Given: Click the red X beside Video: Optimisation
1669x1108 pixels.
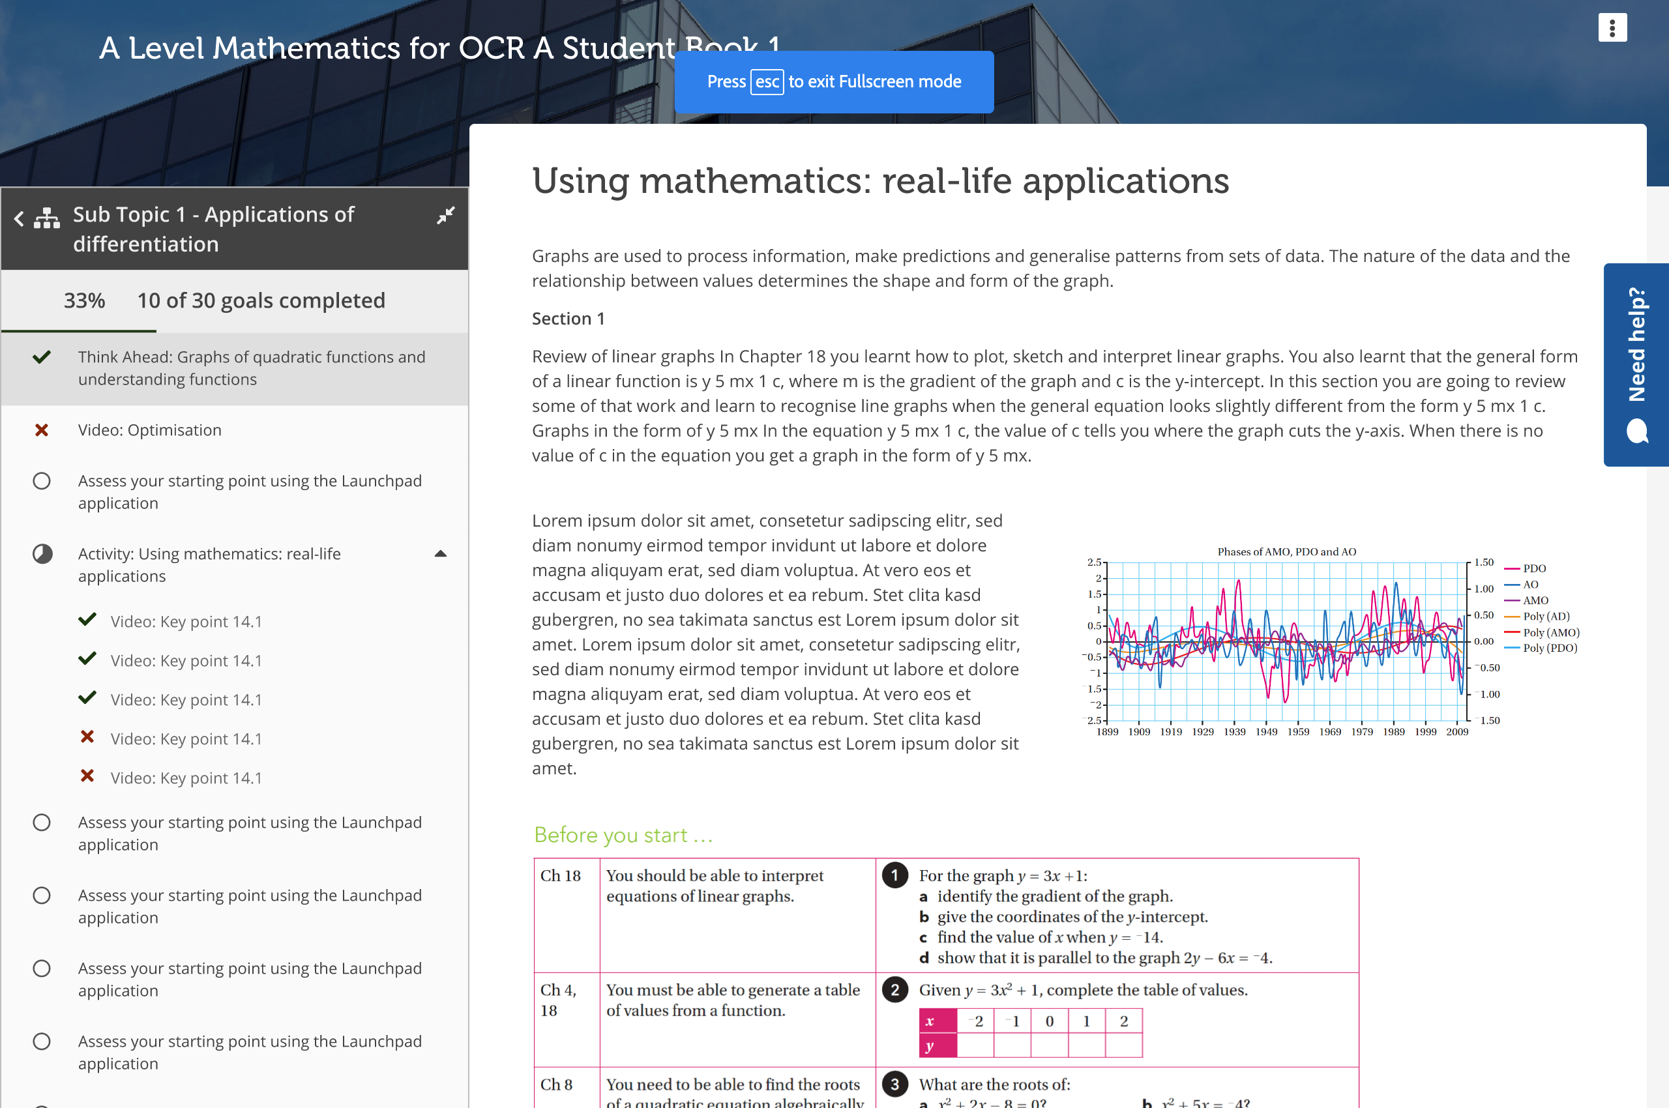Looking at the screenshot, I should 42,430.
